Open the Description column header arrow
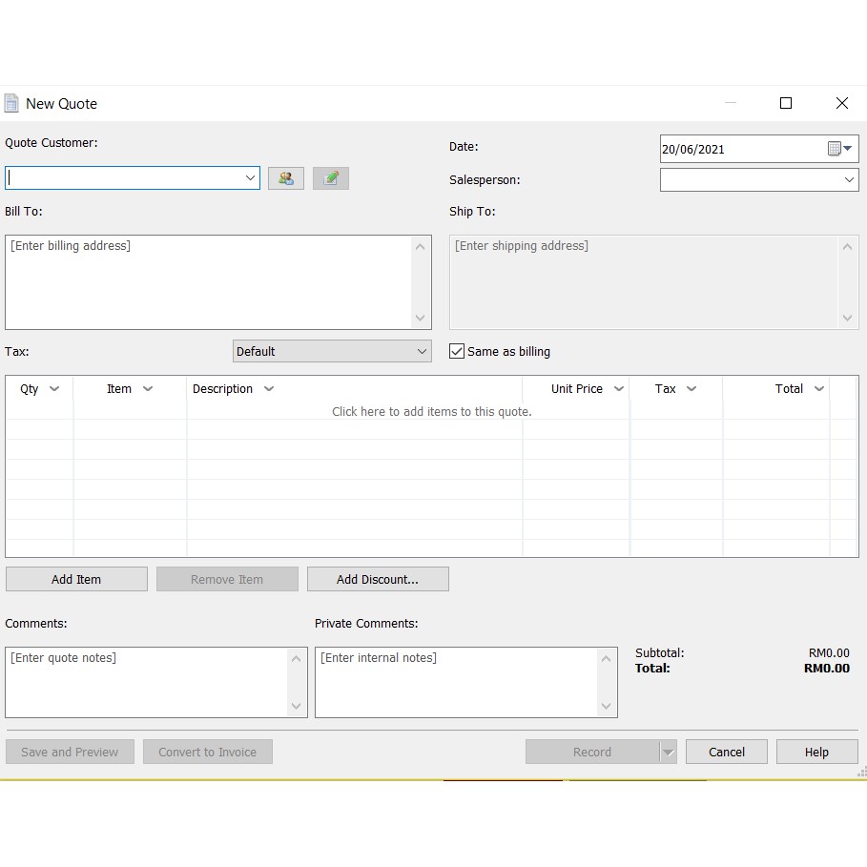 point(269,389)
